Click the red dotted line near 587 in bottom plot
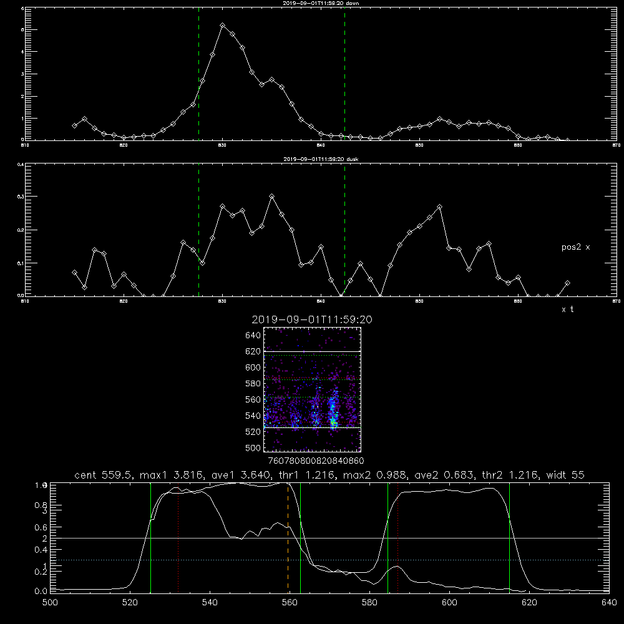 point(397,538)
